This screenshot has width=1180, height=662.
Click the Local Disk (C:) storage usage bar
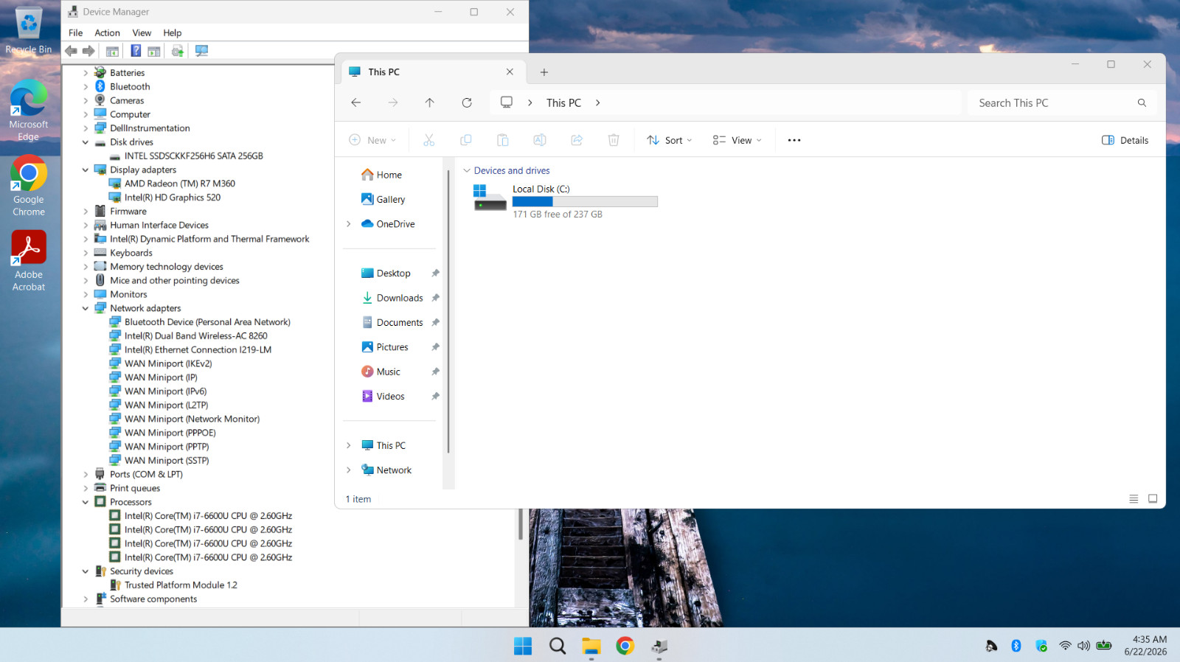click(585, 202)
